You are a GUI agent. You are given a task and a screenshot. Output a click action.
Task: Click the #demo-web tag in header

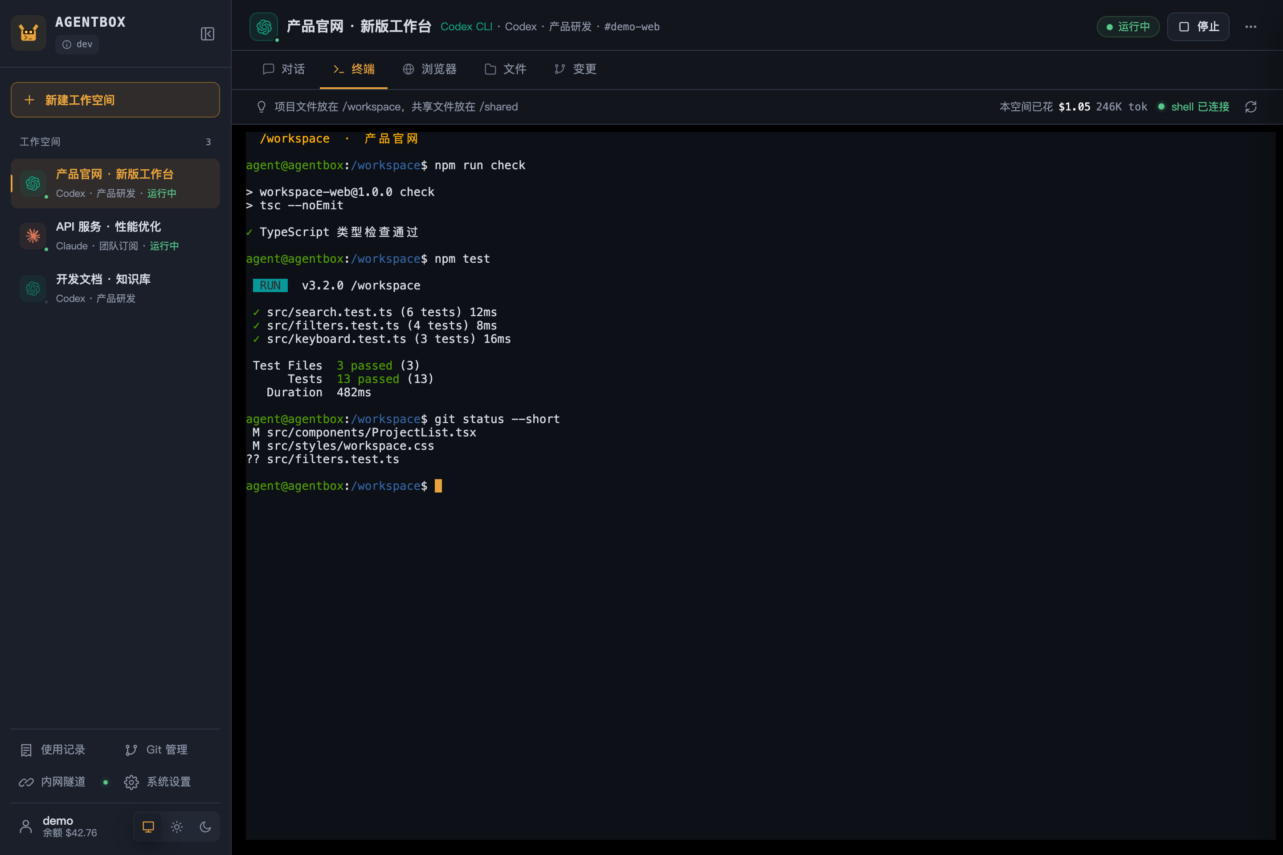(x=632, y=27)
